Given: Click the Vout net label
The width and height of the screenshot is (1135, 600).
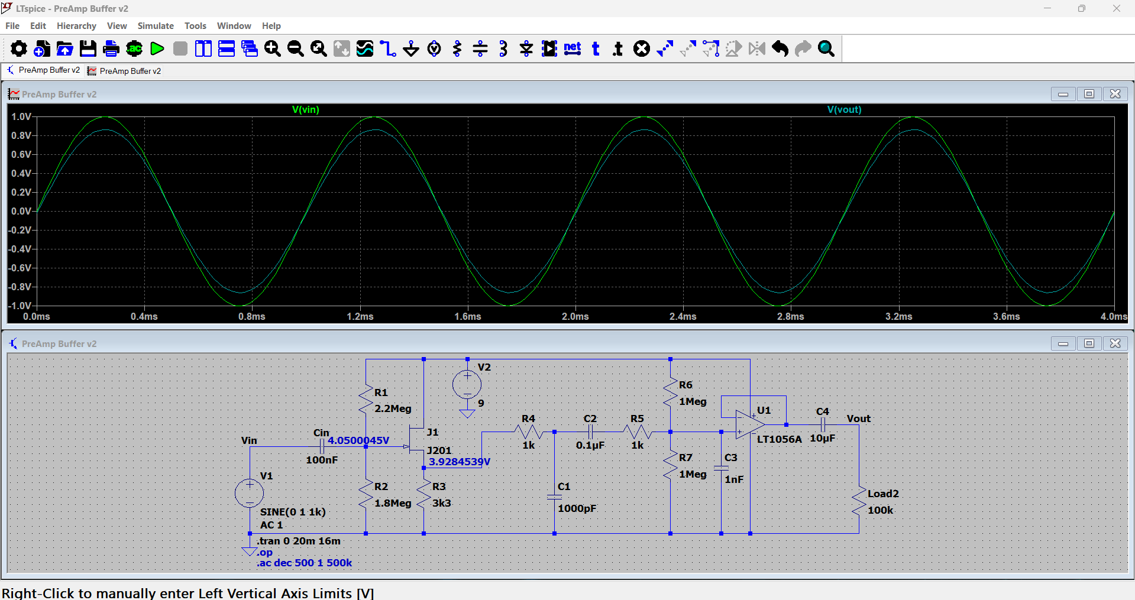Looking at the screenshot, I should [x=858, y=419].
